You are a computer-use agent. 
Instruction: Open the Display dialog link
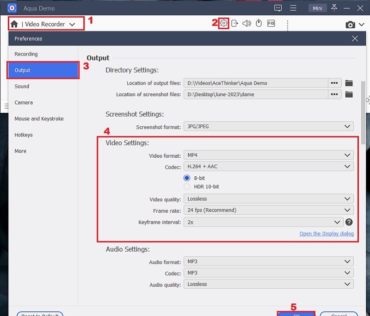(x=327, y=234)
